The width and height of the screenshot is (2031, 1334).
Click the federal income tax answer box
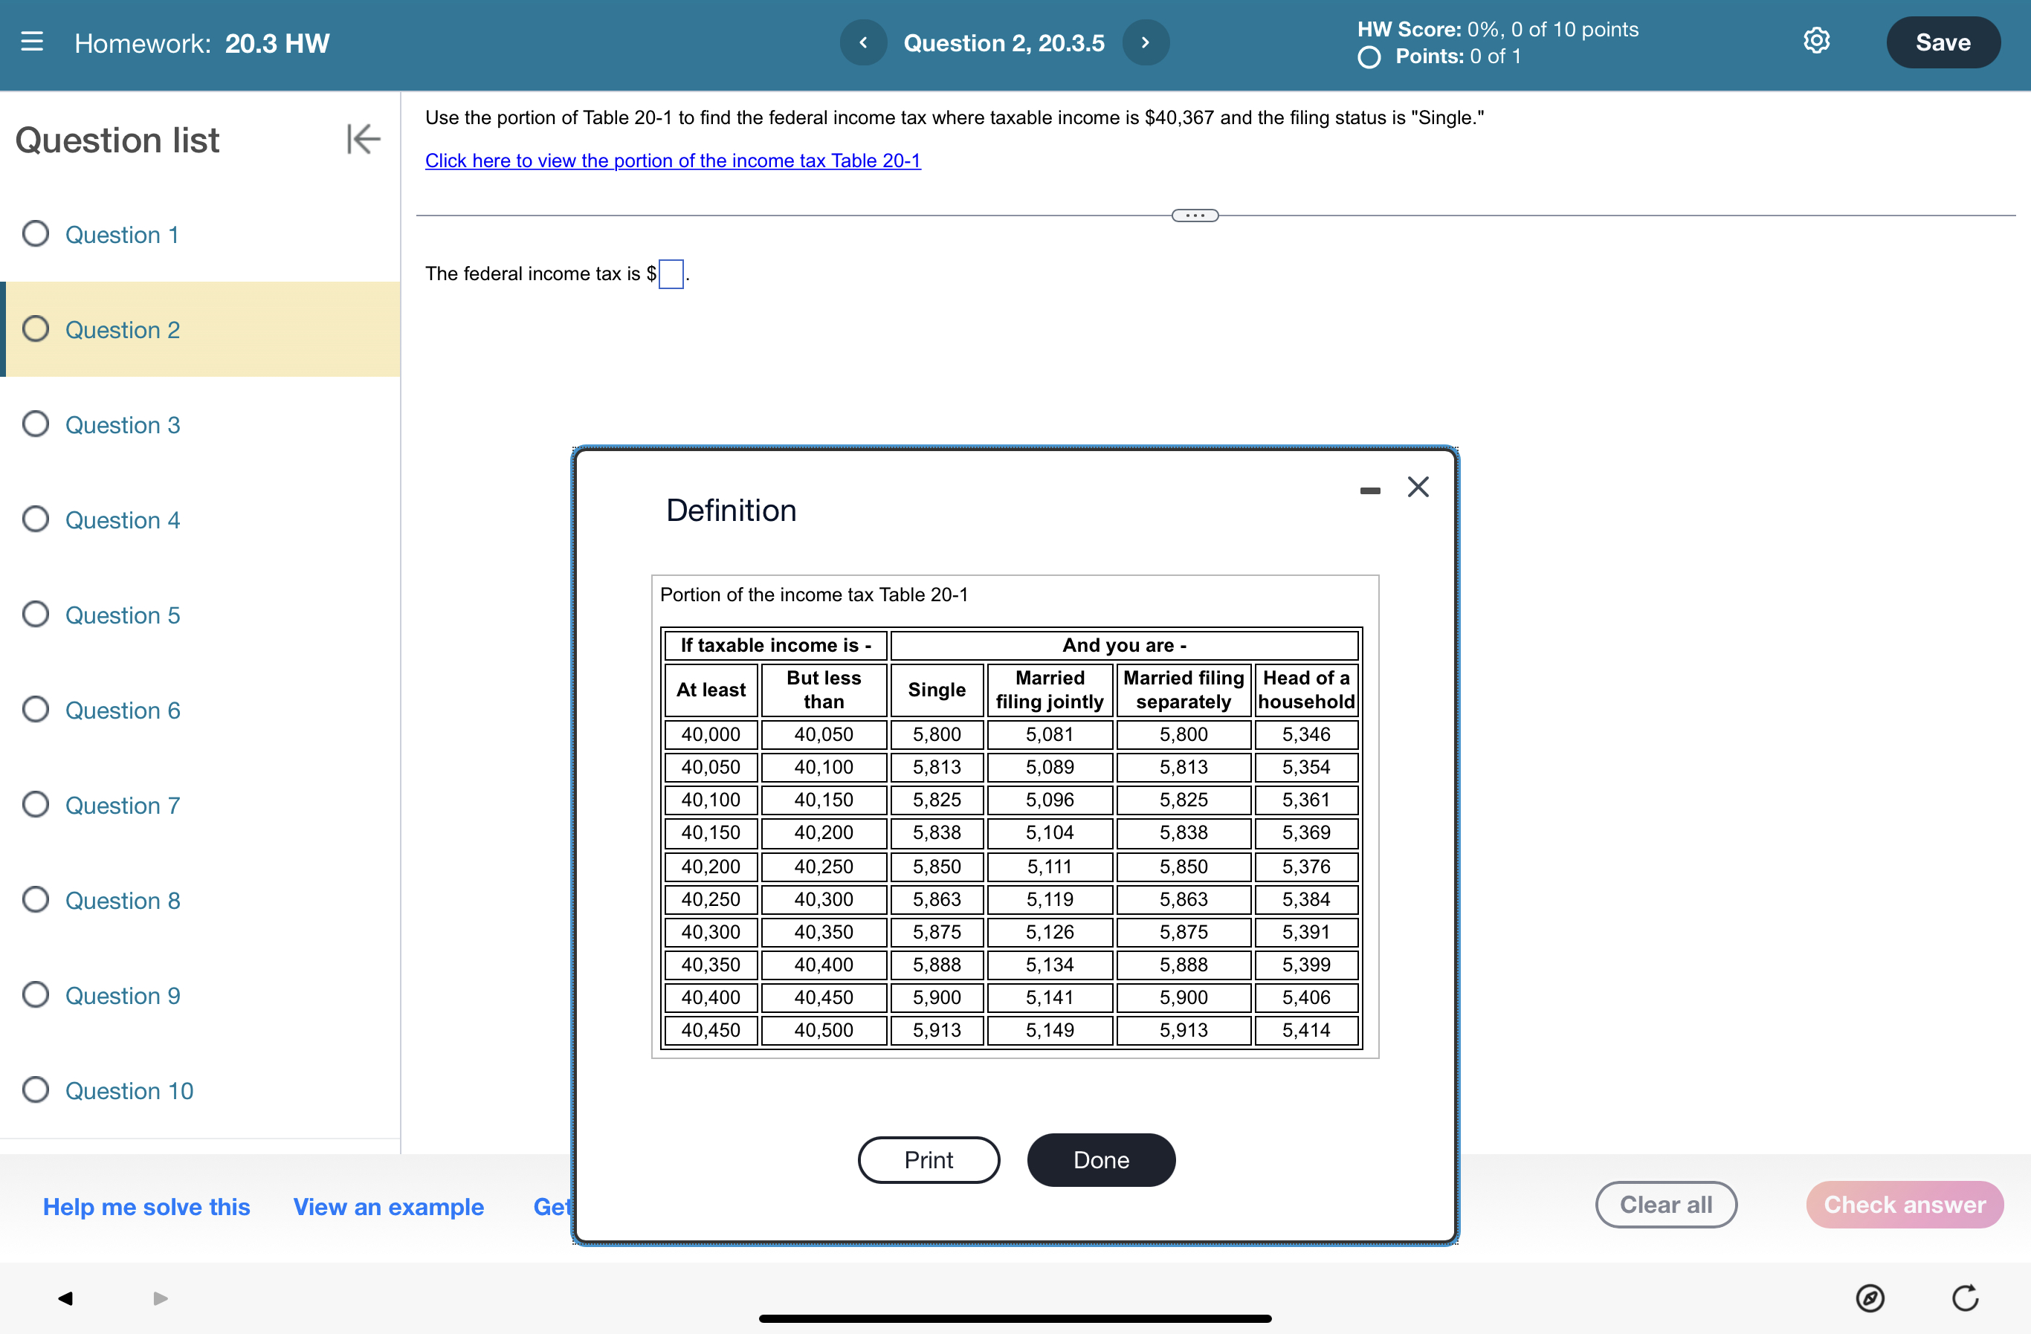pyautogui.click(x=671, y=273)
